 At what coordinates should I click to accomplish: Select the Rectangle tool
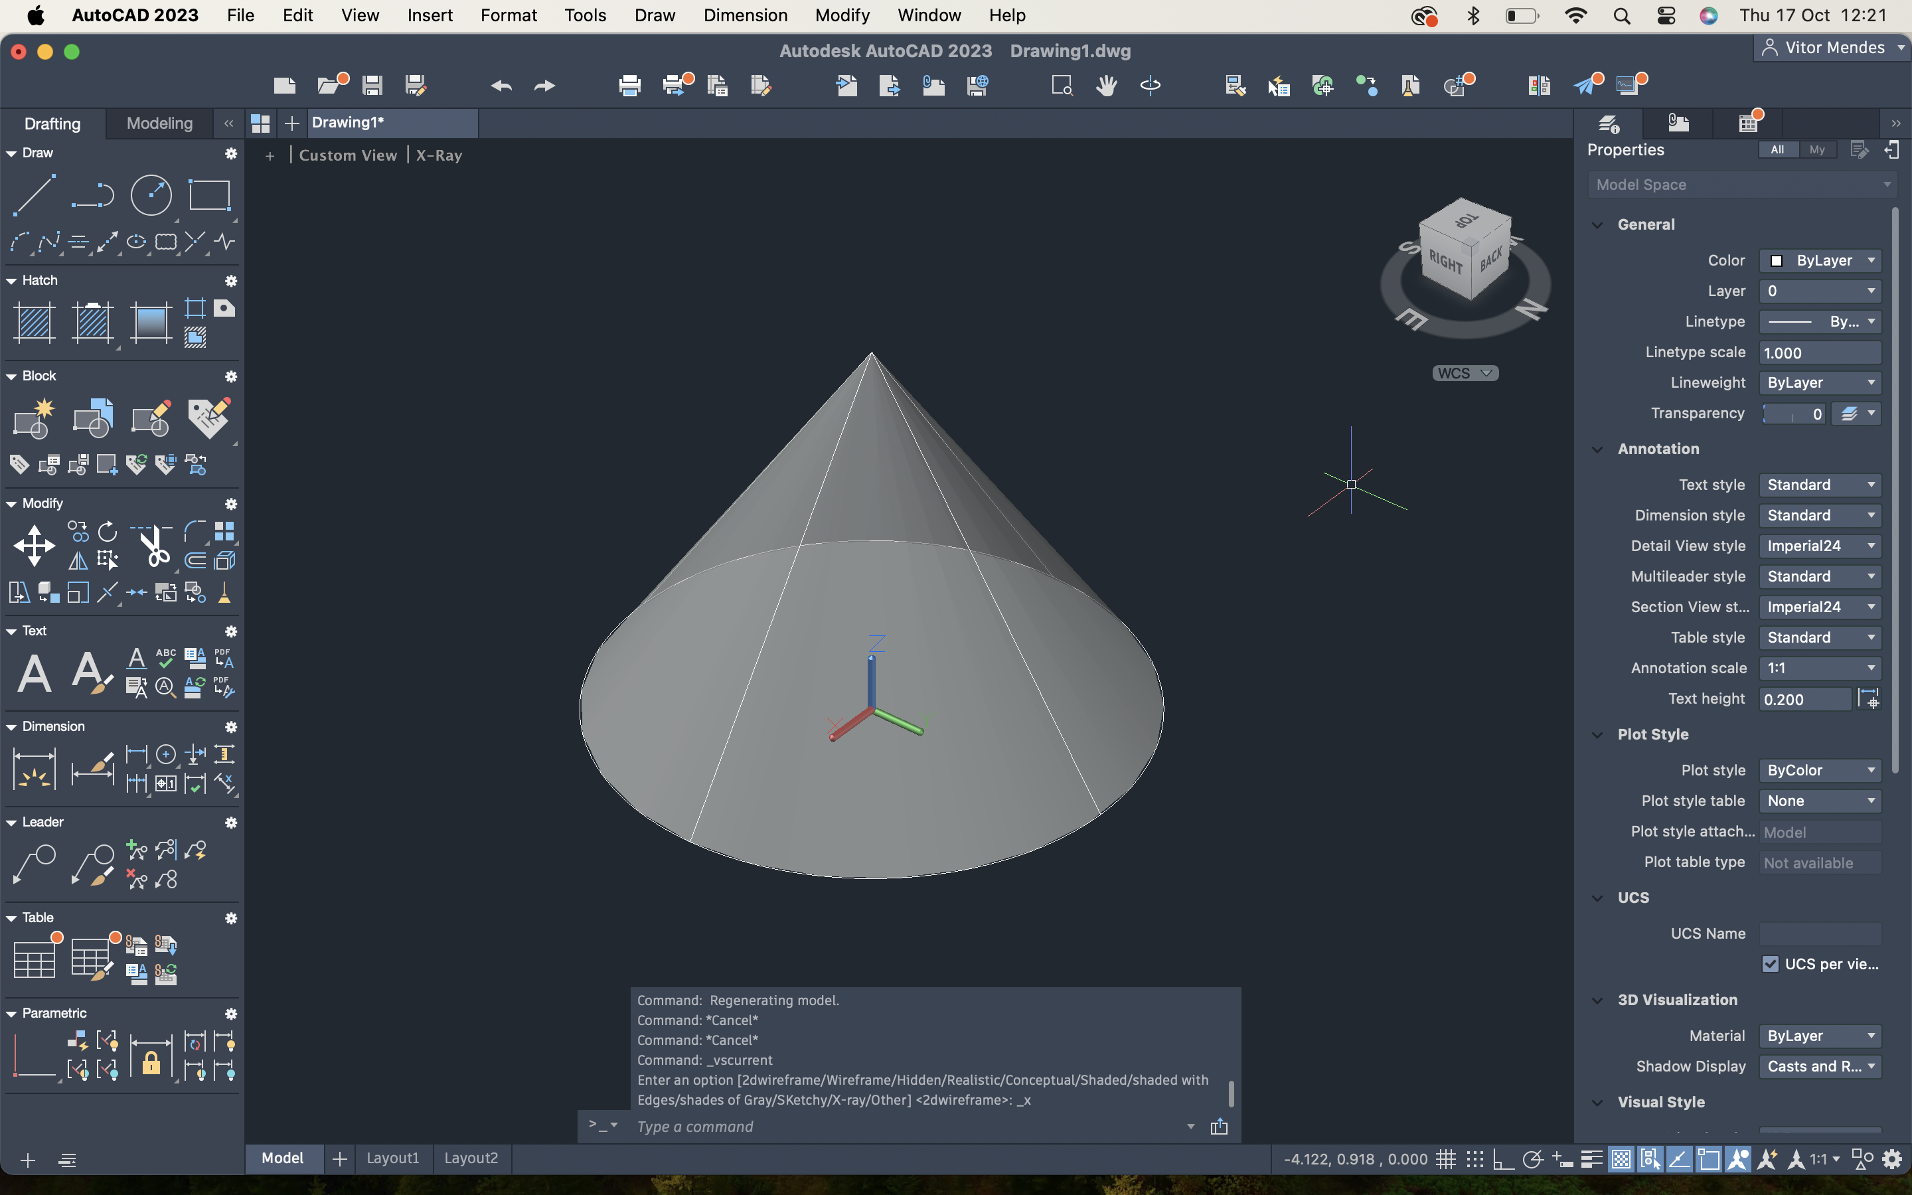coord(209,195)
